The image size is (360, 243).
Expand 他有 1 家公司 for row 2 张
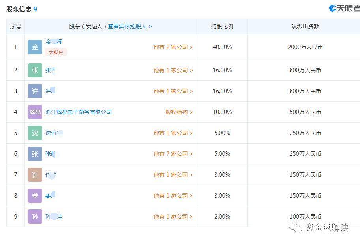(173, 70)
